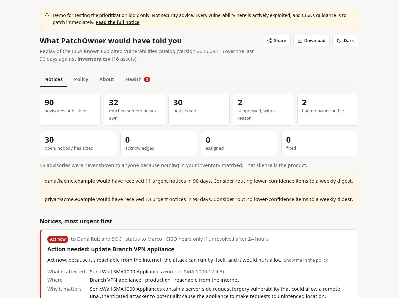398x298 pixels.
Task: Toggle Dark theme button
Action: point(345,41)
